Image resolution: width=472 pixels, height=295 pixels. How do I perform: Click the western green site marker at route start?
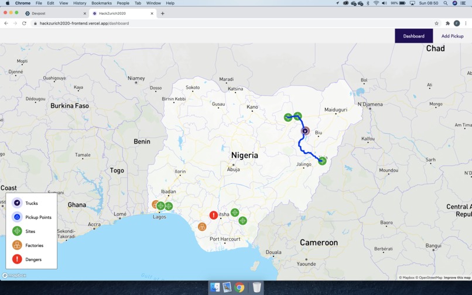[288, 118]
